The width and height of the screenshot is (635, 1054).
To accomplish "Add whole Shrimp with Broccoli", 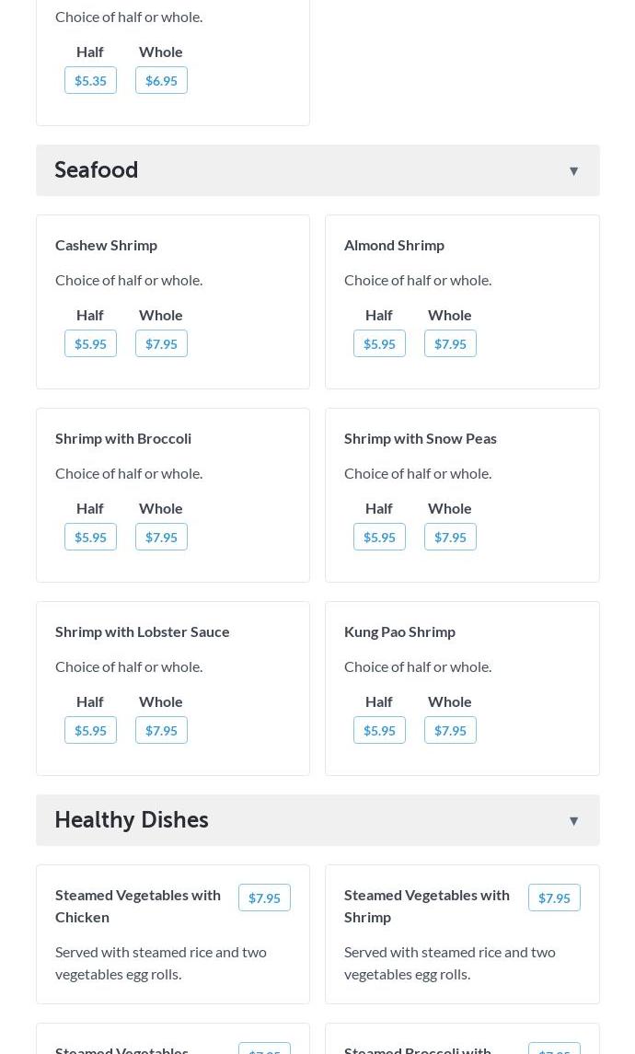I will tap(161, 537).
